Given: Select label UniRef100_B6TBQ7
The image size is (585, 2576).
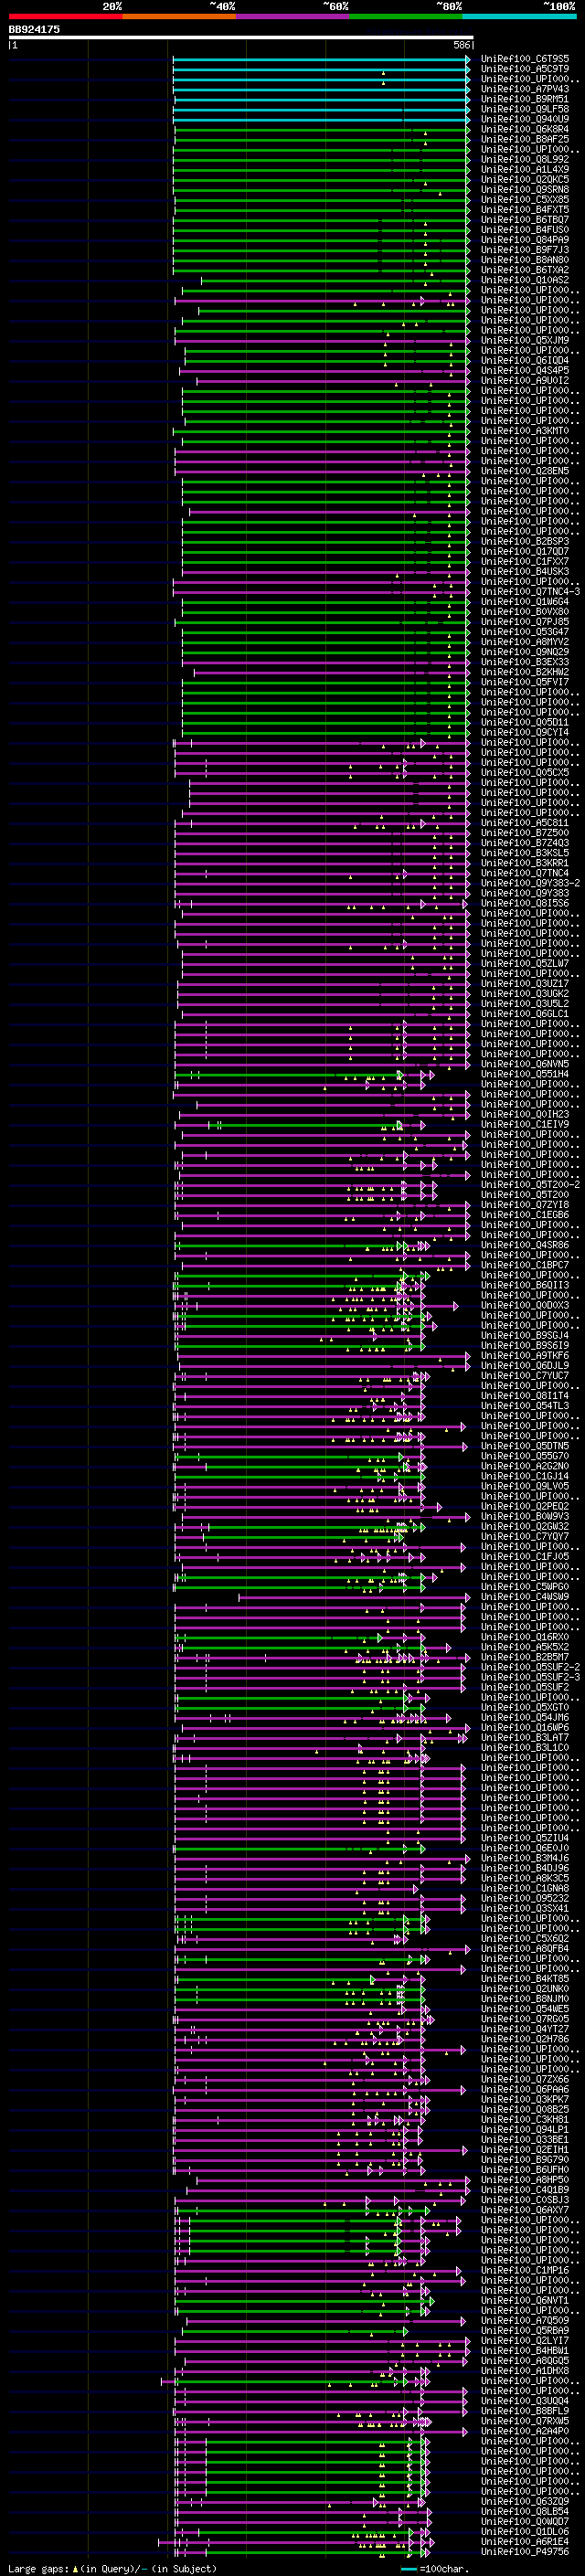Looking at the screenshot, I should point(525,219).
